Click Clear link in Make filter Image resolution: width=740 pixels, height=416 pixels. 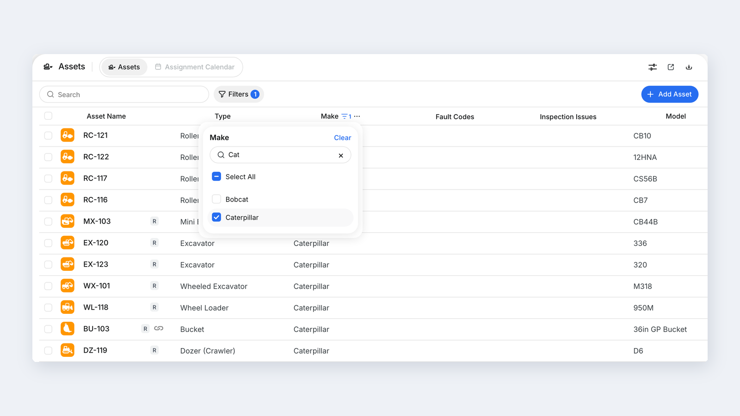[343, 138]
